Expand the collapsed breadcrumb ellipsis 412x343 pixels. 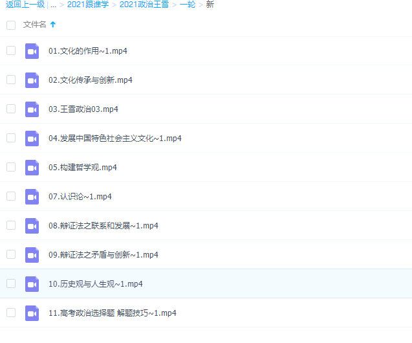pos(53,5)
